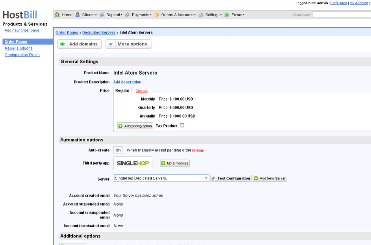Open Manage Addons in sidebar
The height and width of the screenshot is (245, 371).
19,49
